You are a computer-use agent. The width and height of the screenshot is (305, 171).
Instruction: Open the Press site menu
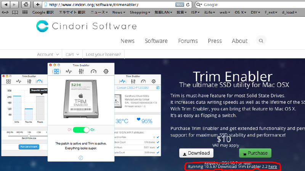pos(215,41)
